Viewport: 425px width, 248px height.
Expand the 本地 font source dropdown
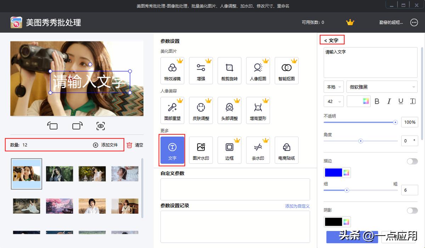(x=333, y=86)
